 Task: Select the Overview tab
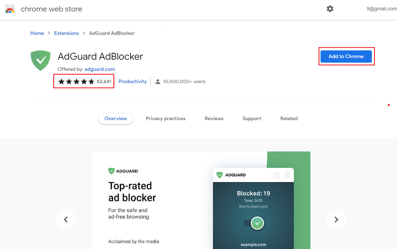[x=116, y=119]
